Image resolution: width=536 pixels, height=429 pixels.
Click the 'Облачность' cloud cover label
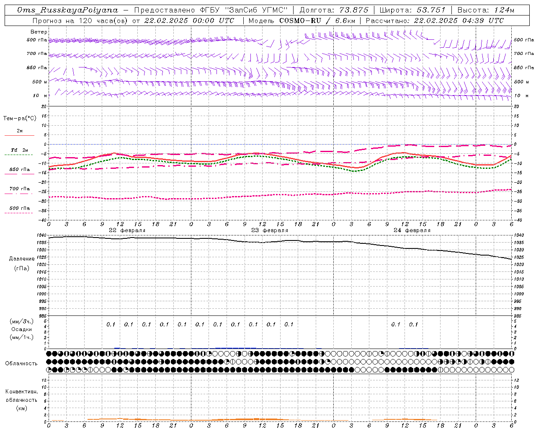tap(21, 363)
